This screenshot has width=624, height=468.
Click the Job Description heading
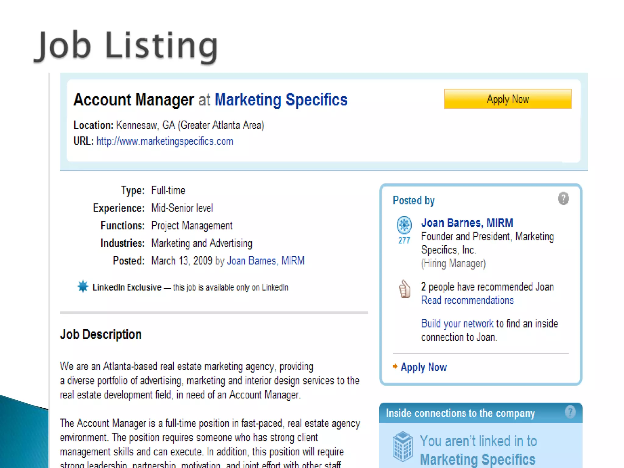pyautogui.click(x=101, y=335)
